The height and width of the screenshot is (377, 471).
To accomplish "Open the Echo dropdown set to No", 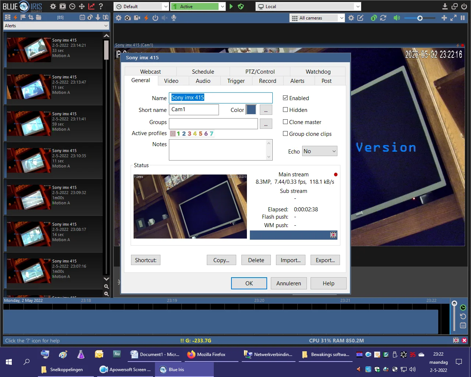I will 320,151.
